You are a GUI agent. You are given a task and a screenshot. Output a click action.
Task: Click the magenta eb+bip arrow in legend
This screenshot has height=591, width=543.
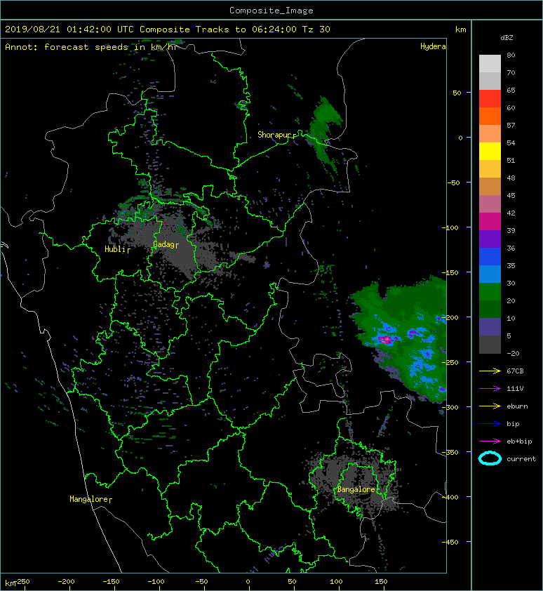490,441
